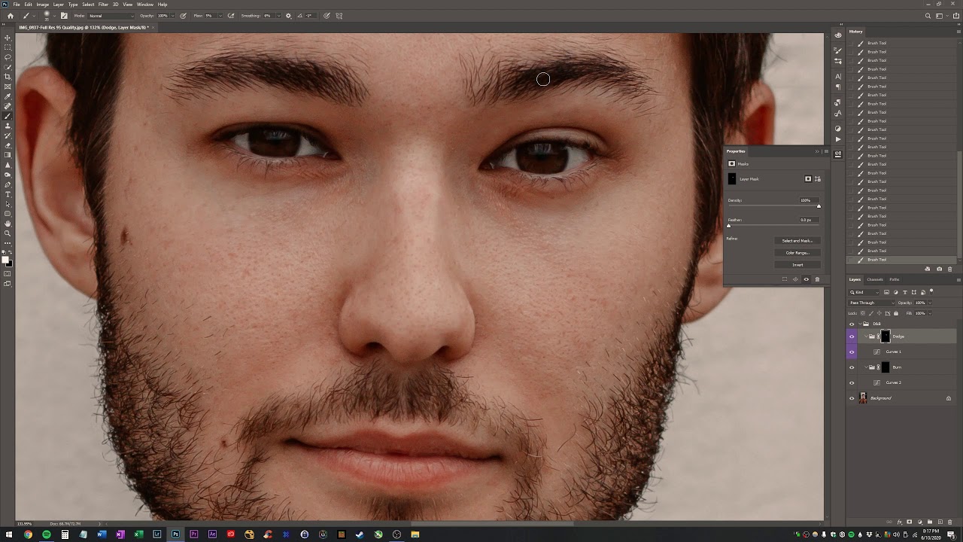The image size is (963, 542).
Task: Select the Eyedropper tool
Action: click(8, 96)
